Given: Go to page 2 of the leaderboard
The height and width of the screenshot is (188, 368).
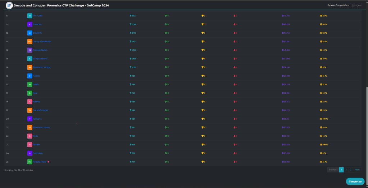Looking at the screenshot, I should pyautogui.click(x=346, y=170).
